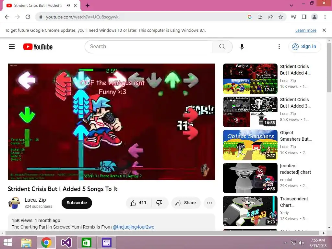Open network status tray icon

[294, 243]
